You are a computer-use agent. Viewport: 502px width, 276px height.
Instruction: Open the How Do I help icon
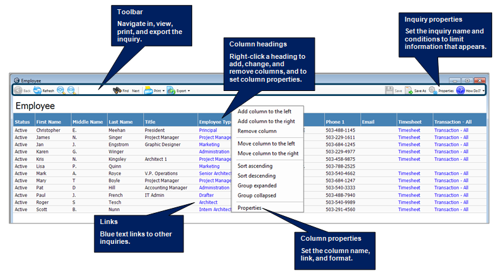(x=460, y=90)
